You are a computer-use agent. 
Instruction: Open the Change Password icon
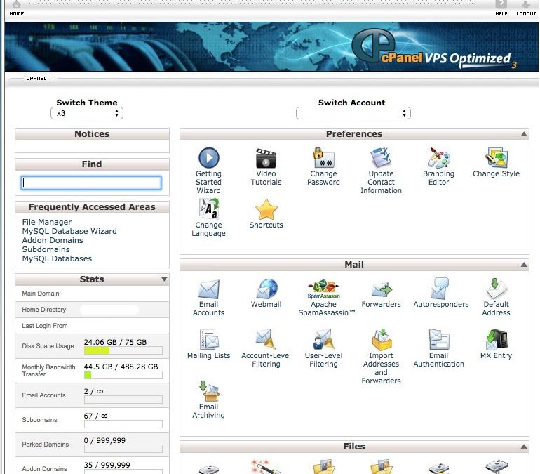(323, 157)
